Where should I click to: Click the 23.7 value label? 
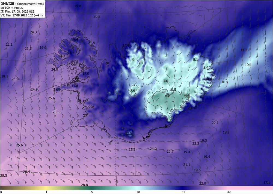[x=170, y=151]
